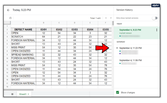The image size is (167, 103).
Task: Click the MISS PRINT cell in row 12
Action: point(23,65)
